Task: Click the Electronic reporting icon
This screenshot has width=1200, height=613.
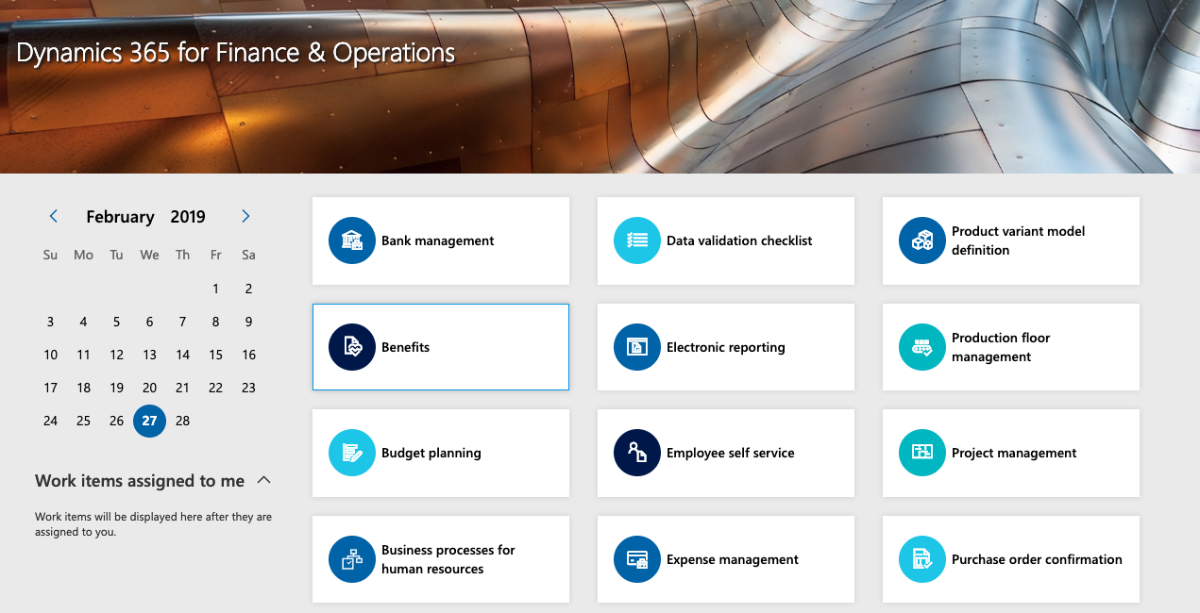Action: tap(637, 347)
